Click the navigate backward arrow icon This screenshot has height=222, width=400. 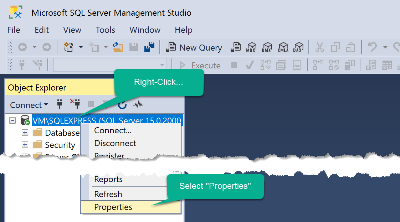(x=22, y=47)
